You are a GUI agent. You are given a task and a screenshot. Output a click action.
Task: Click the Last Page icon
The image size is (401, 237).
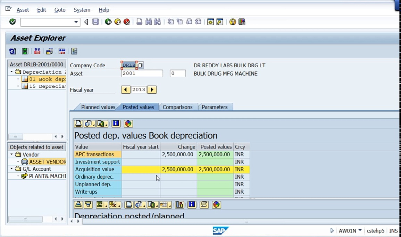pos(198,22)
